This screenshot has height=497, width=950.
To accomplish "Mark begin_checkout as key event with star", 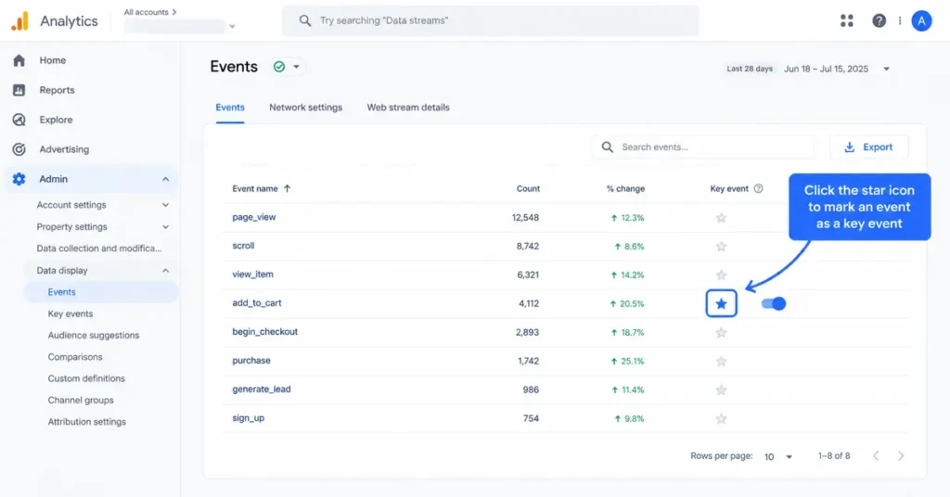I will click(721, 332).
